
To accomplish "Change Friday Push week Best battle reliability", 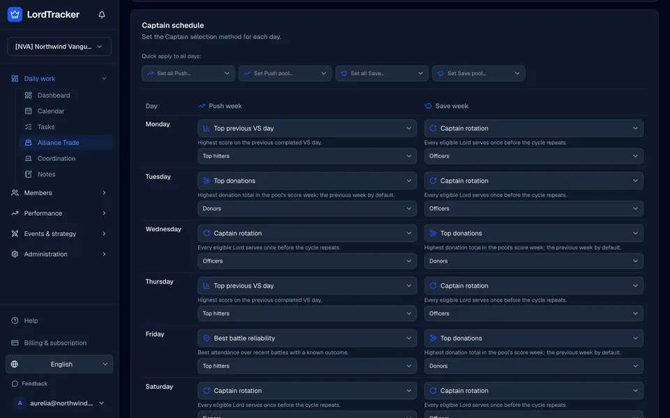I will click(307, 339).
